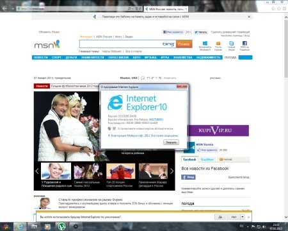Open the ИГРЫ navigation menu item
This screenshot has height=231, width=288.
pyautogui.click(x=165, y=57)
